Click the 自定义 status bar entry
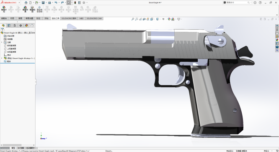 [x=266, y=151]
